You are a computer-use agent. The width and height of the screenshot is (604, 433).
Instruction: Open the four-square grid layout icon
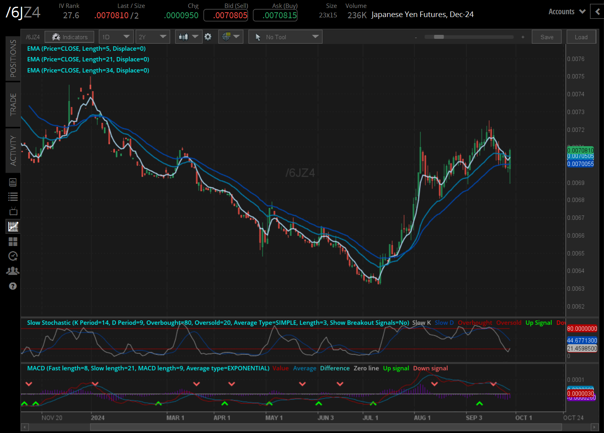click(x=13, y=242)
